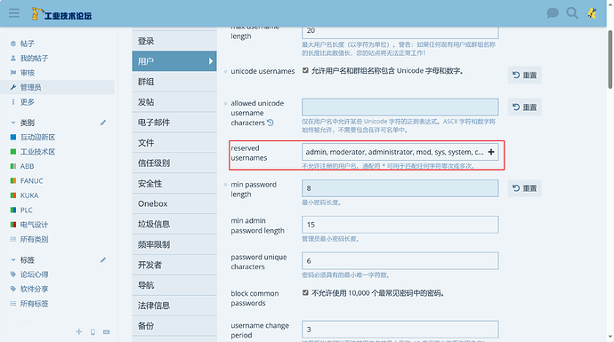
Task: Open the 开发者 settings category
Action: tap(174, 265)
